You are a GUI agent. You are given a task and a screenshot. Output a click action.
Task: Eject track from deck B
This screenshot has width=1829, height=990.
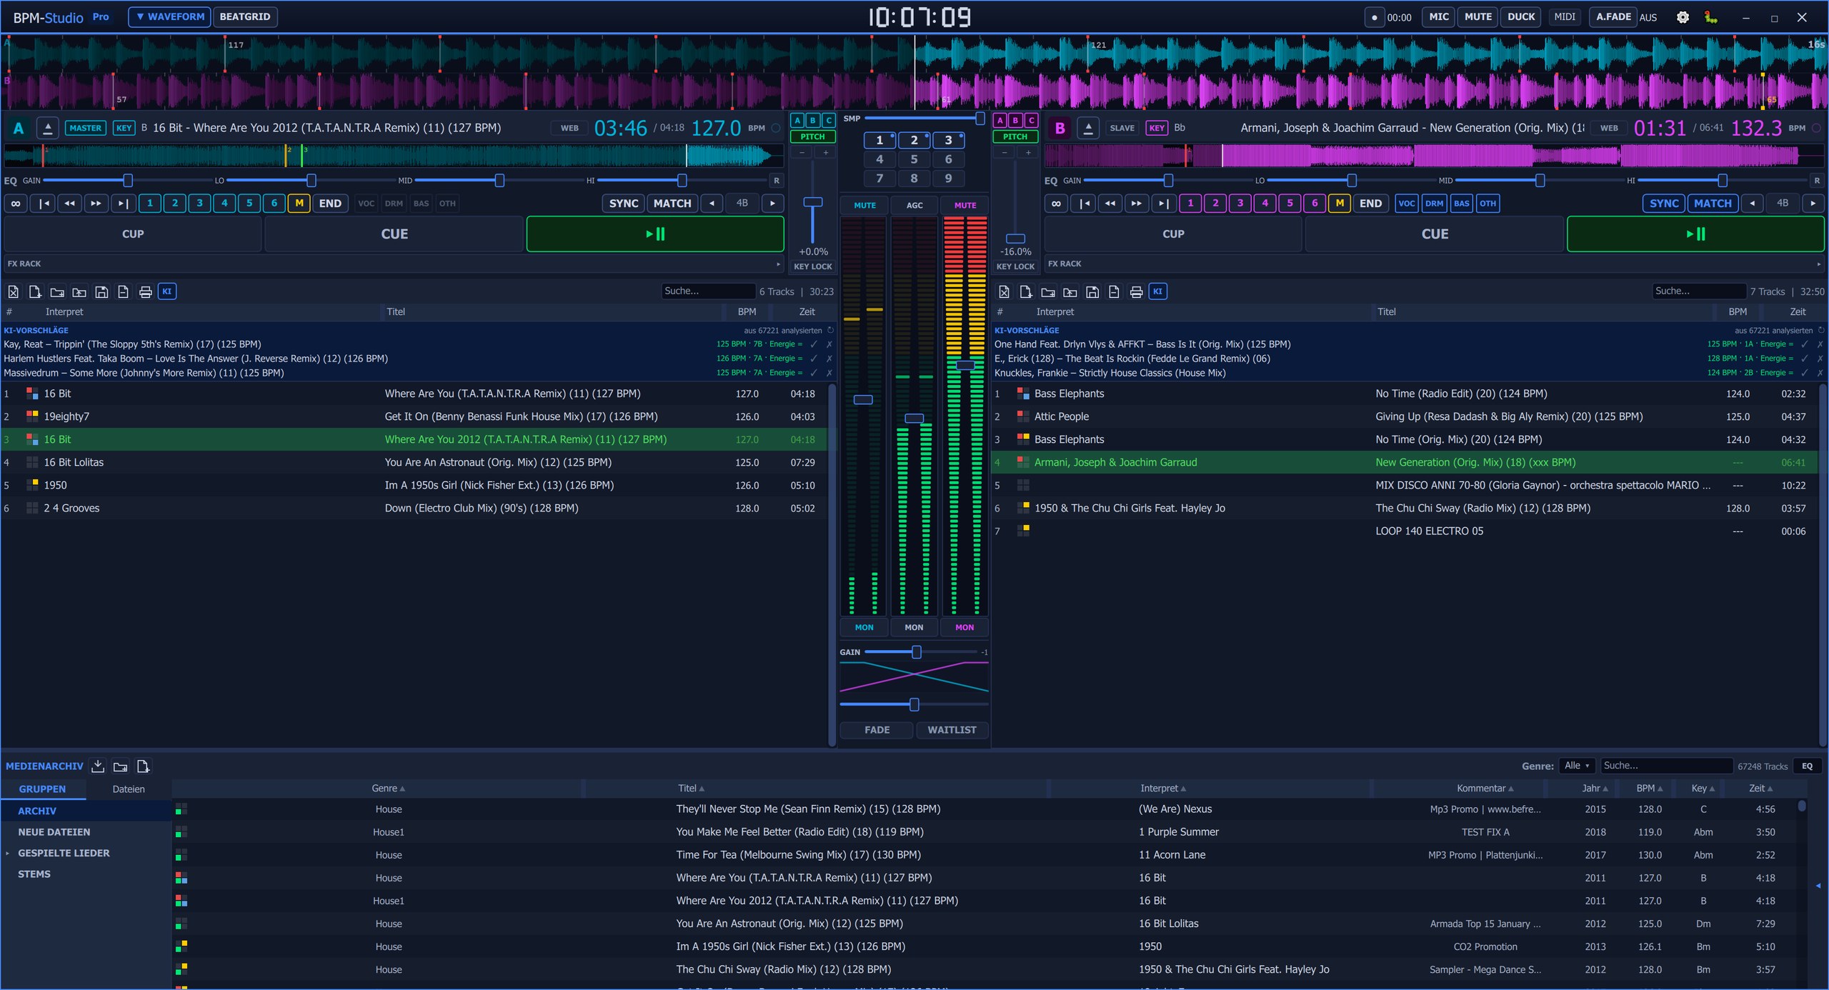click(1088, 128)
